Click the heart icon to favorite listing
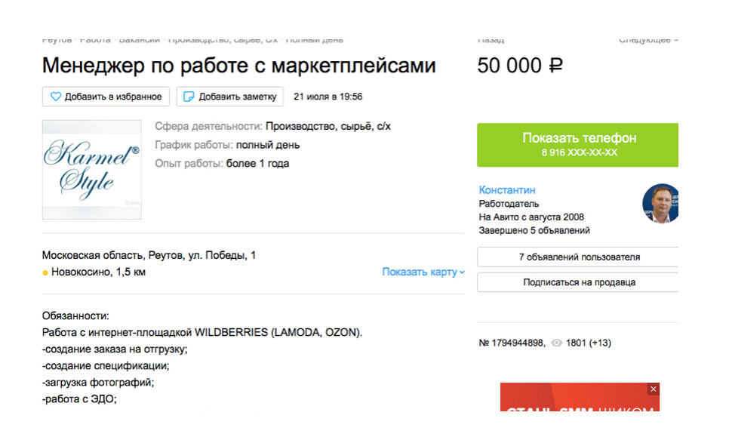This screenshot has height=440, width=732. [56, 97]
